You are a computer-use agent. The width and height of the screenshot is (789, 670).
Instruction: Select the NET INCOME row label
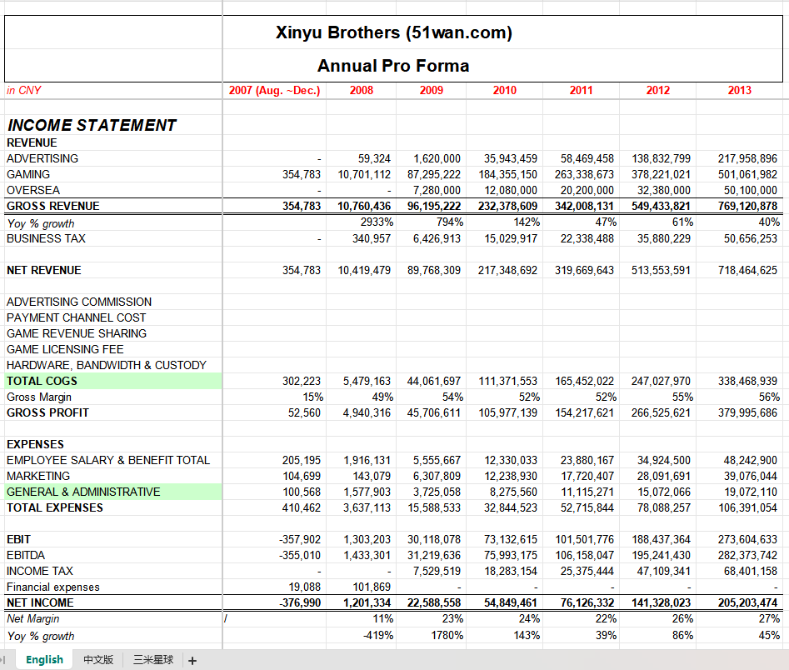click(x=40, y=603)
